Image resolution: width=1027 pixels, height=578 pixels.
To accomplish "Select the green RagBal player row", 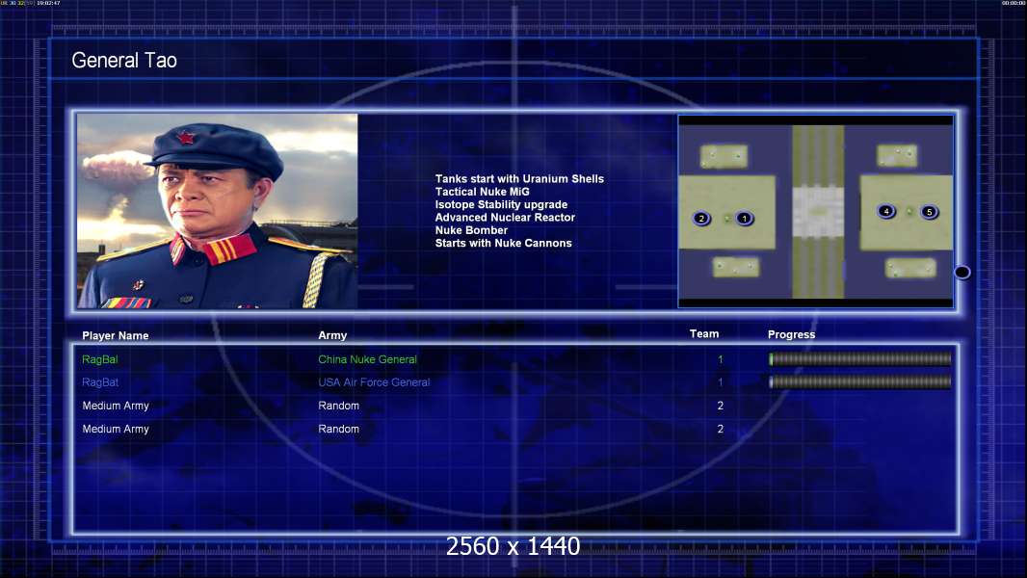I will pyautogui.click(x=516, y=359).
